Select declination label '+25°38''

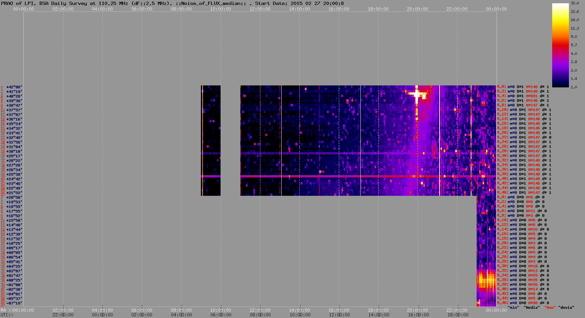click(14, 174)
